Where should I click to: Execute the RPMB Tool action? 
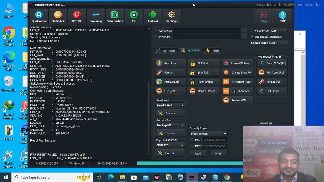pos(170,113)
